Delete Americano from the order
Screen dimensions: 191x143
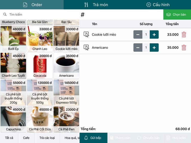184,47
